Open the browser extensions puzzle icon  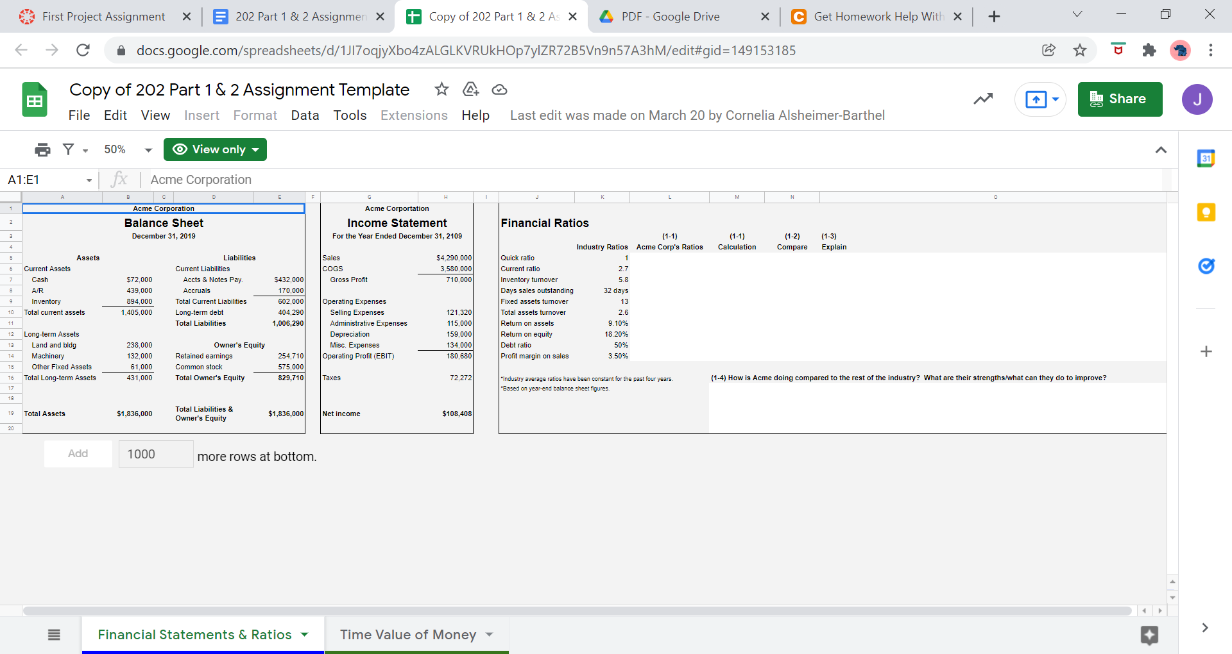pos(1149,50)
